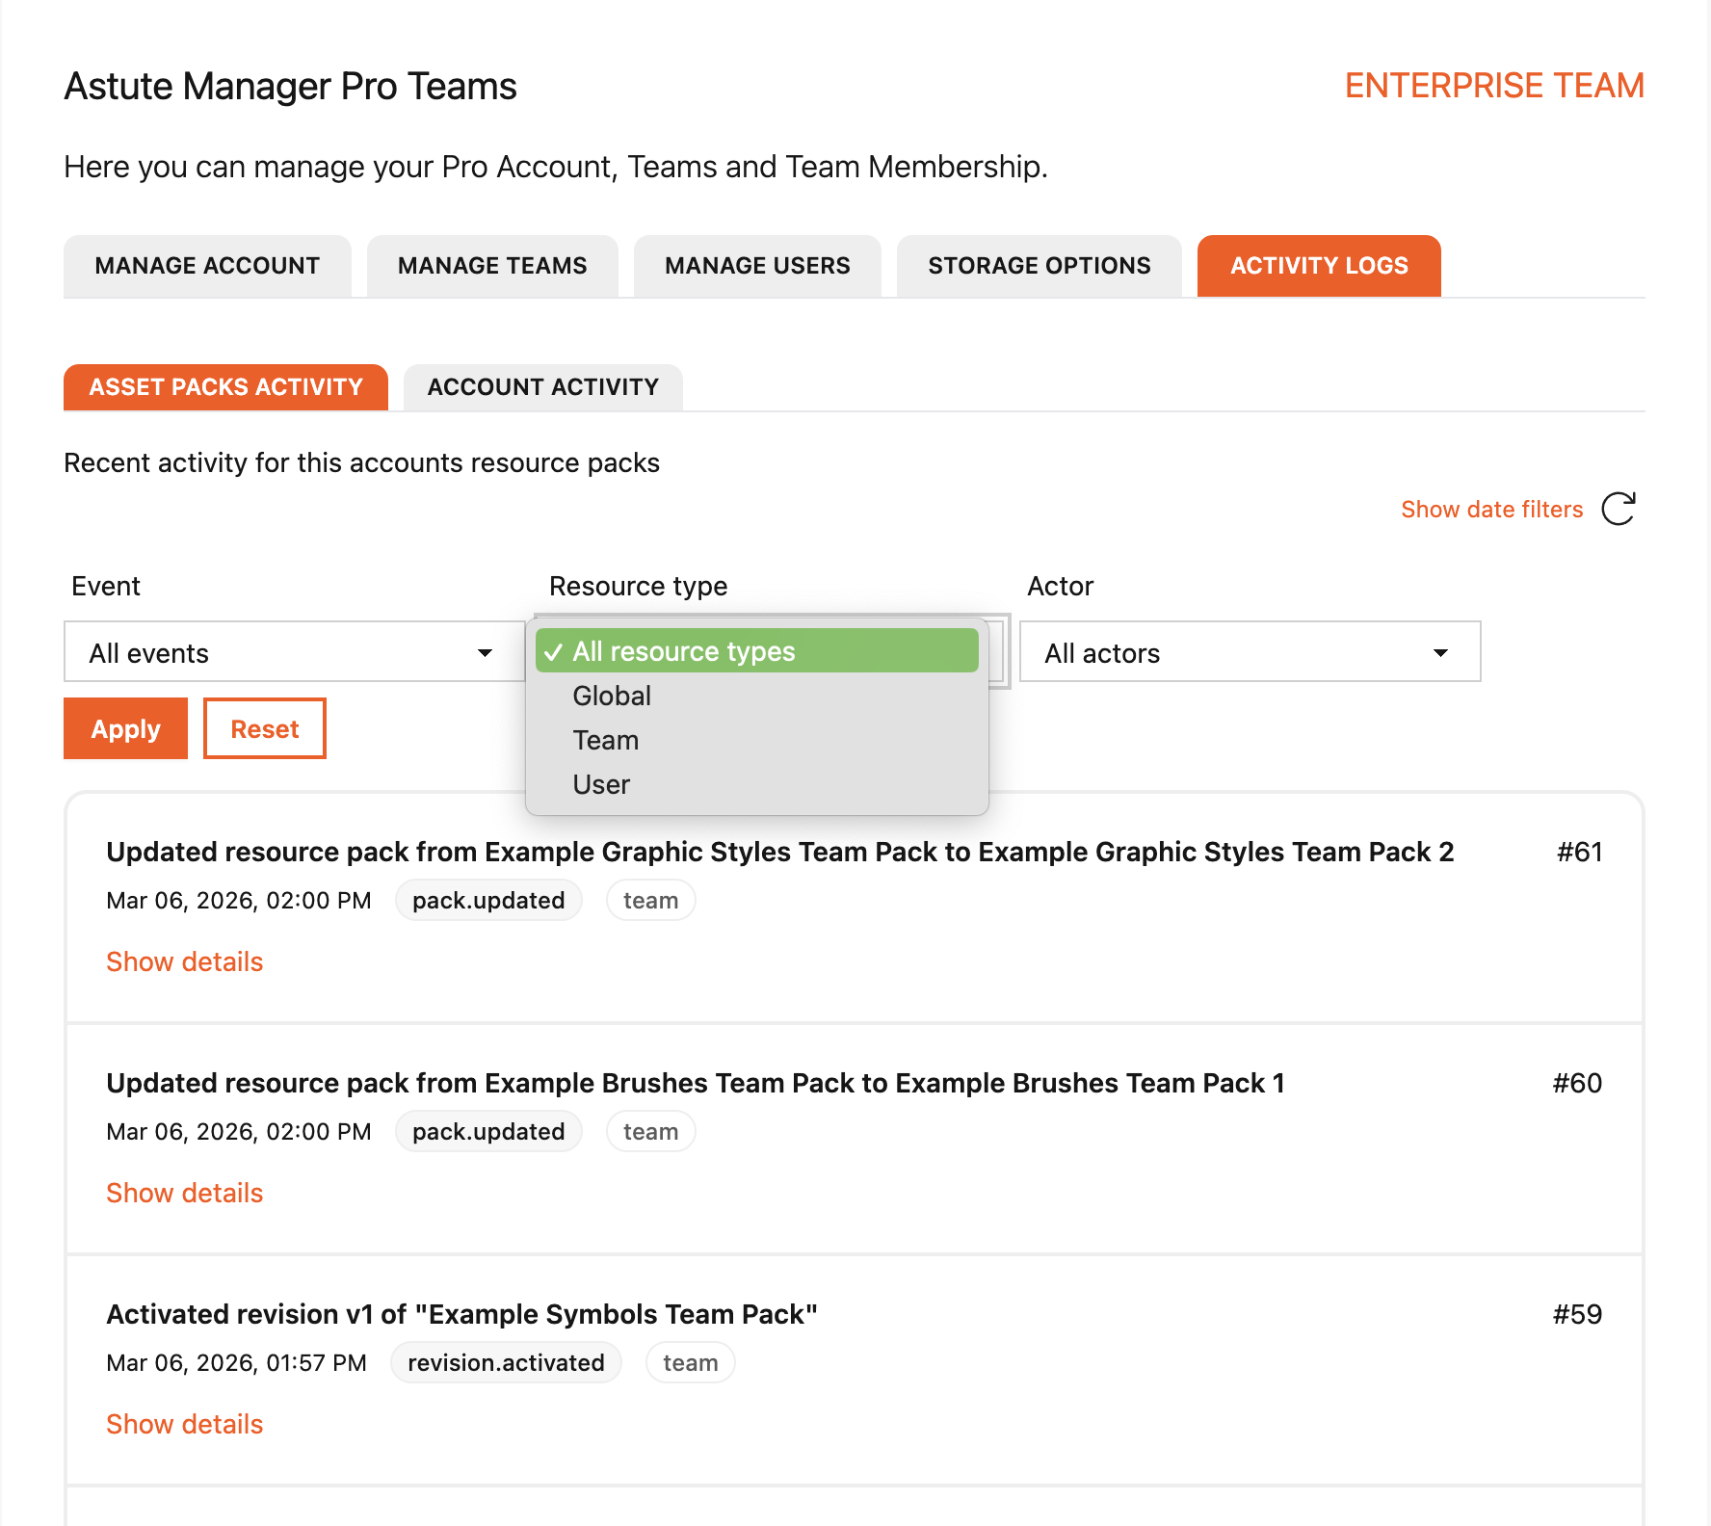The height and width of the screenshot is (1526, 1711).
Task: Click the refresh activity logs icon
Action: pyautogui.click(x=1619, y=509)
